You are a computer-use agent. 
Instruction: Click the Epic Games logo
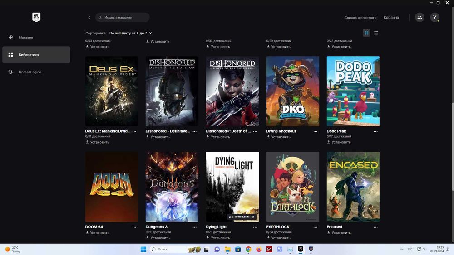(x=36, y=17)
